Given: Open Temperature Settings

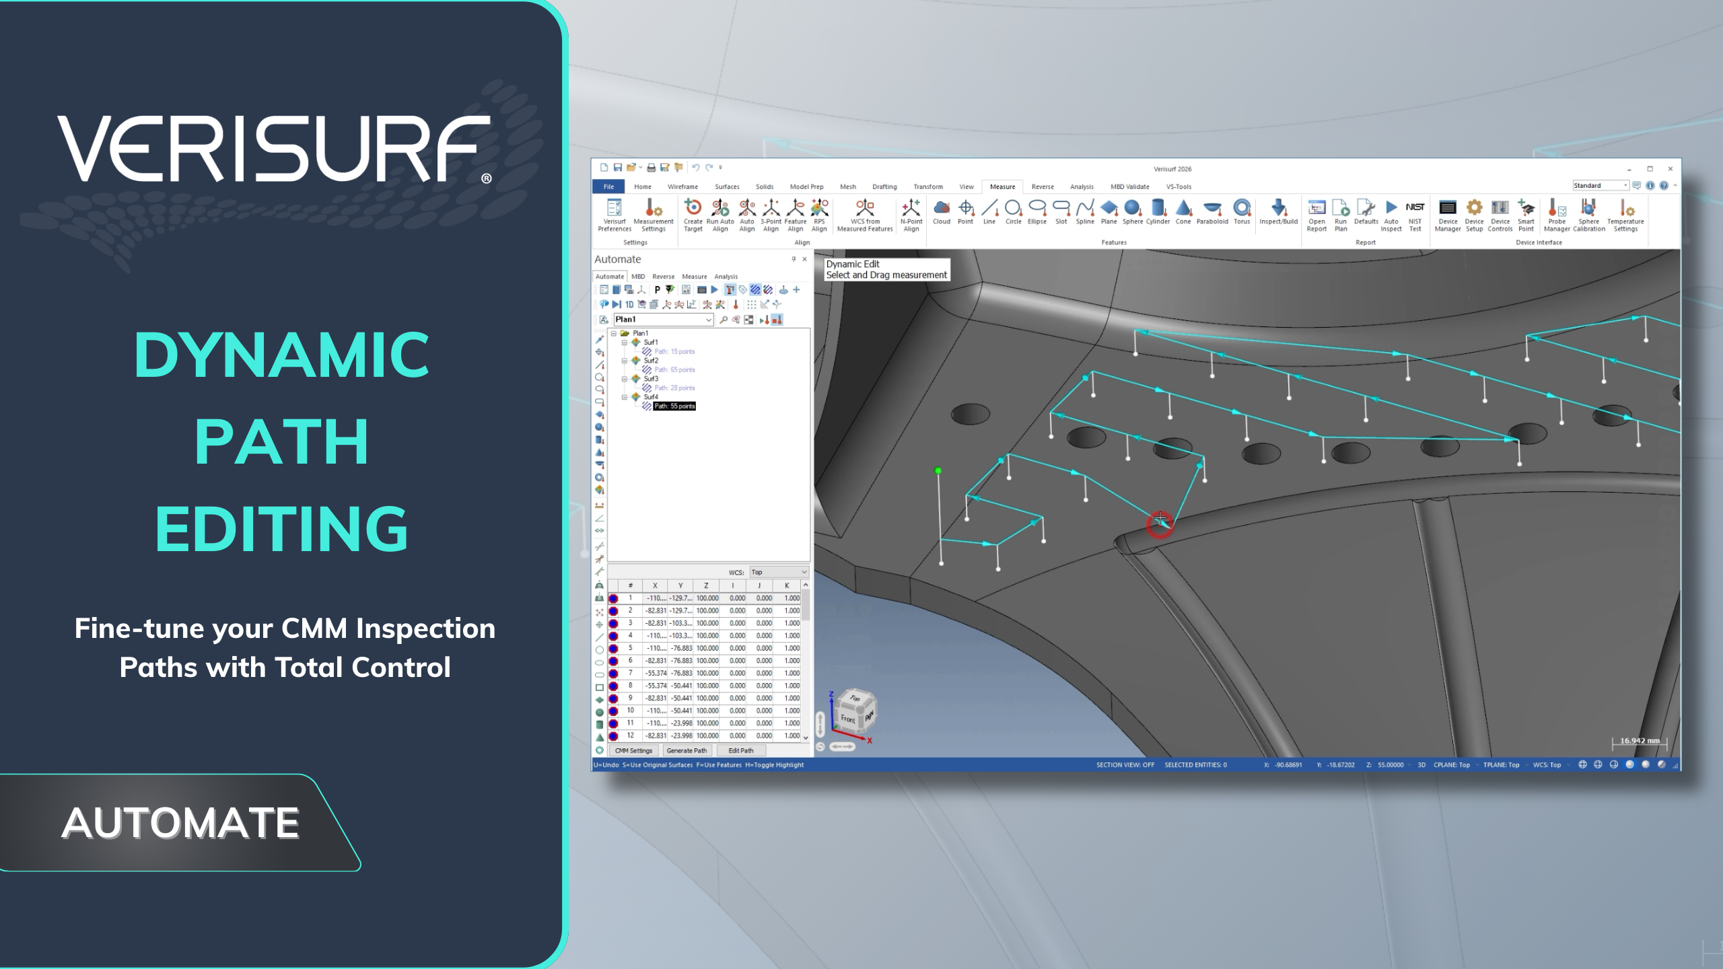Looking at the screenshot, I should 1625,215.
